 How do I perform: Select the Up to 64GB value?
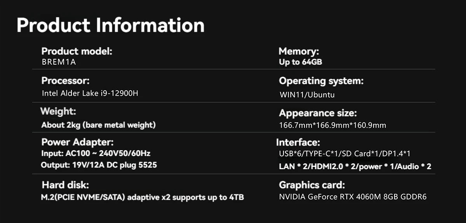point(300,62)
